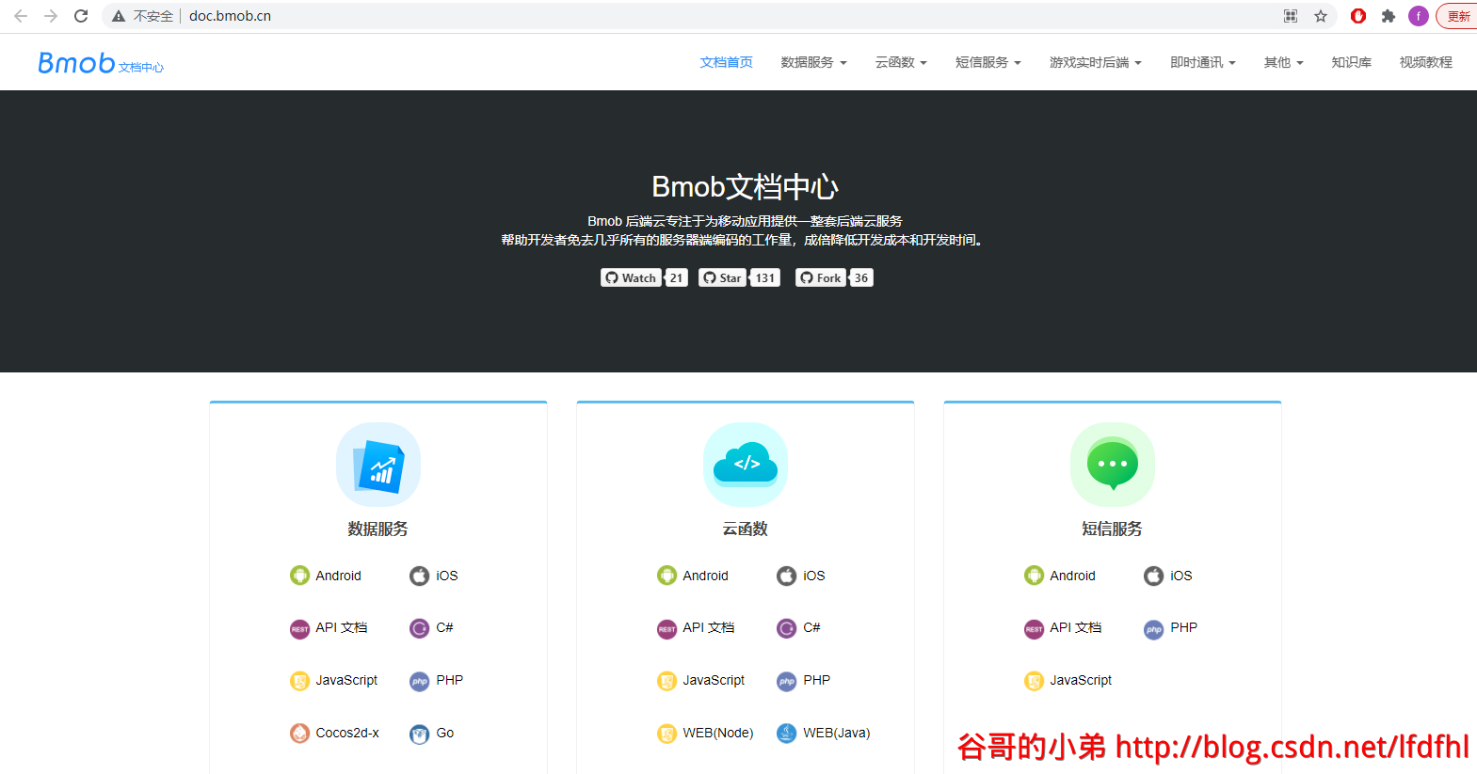Click iOS apple icon under 短信服务
Viewport: 1477px width, 774px height.
coord(1154,576)
